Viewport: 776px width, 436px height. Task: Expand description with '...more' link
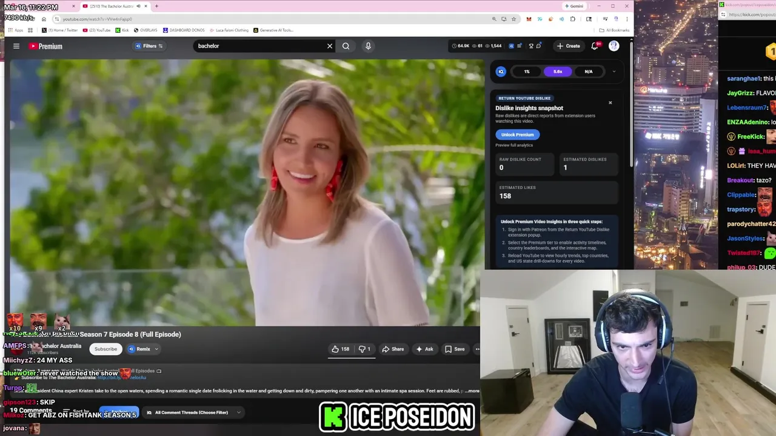(x=472, y=391)
